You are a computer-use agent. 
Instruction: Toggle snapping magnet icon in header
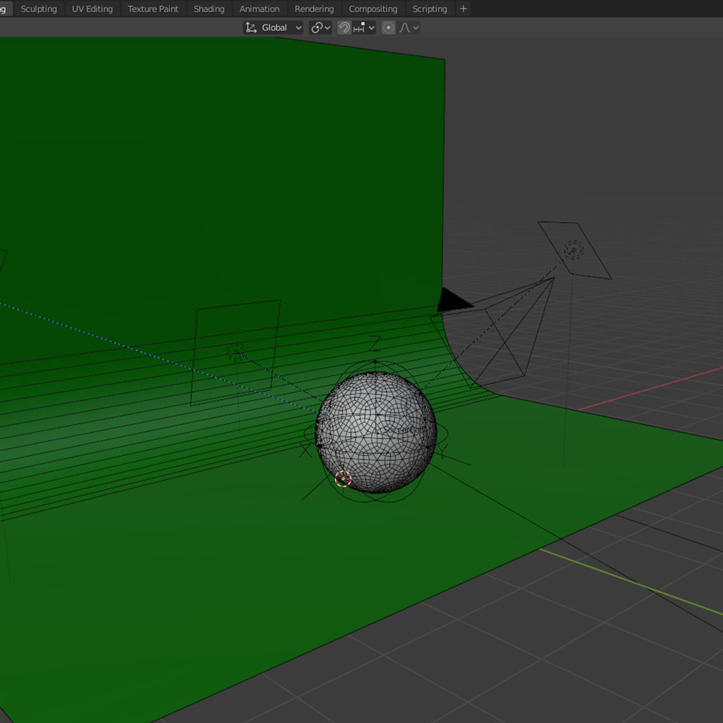[x=344, y=27]
